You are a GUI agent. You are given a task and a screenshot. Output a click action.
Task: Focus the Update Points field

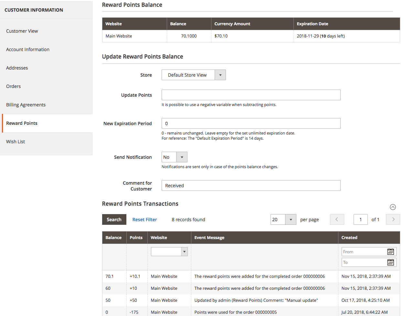(251, 95)
